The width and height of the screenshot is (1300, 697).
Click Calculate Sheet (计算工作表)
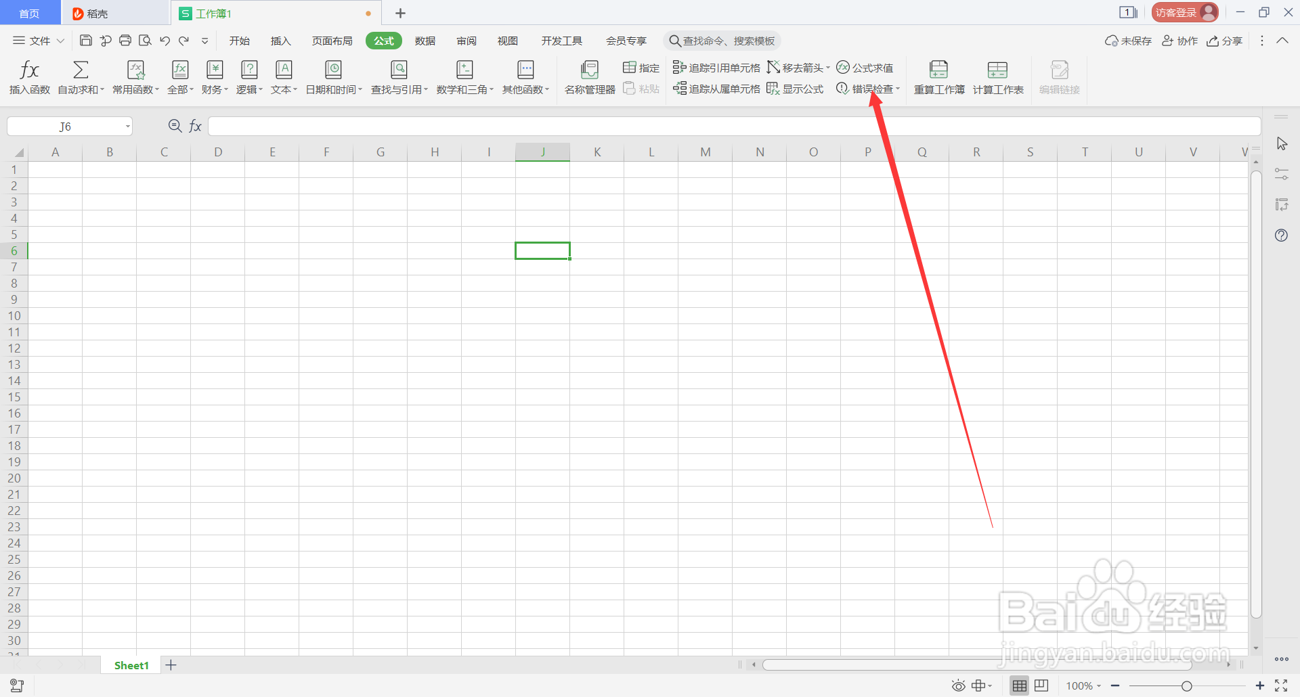(998, 78)
